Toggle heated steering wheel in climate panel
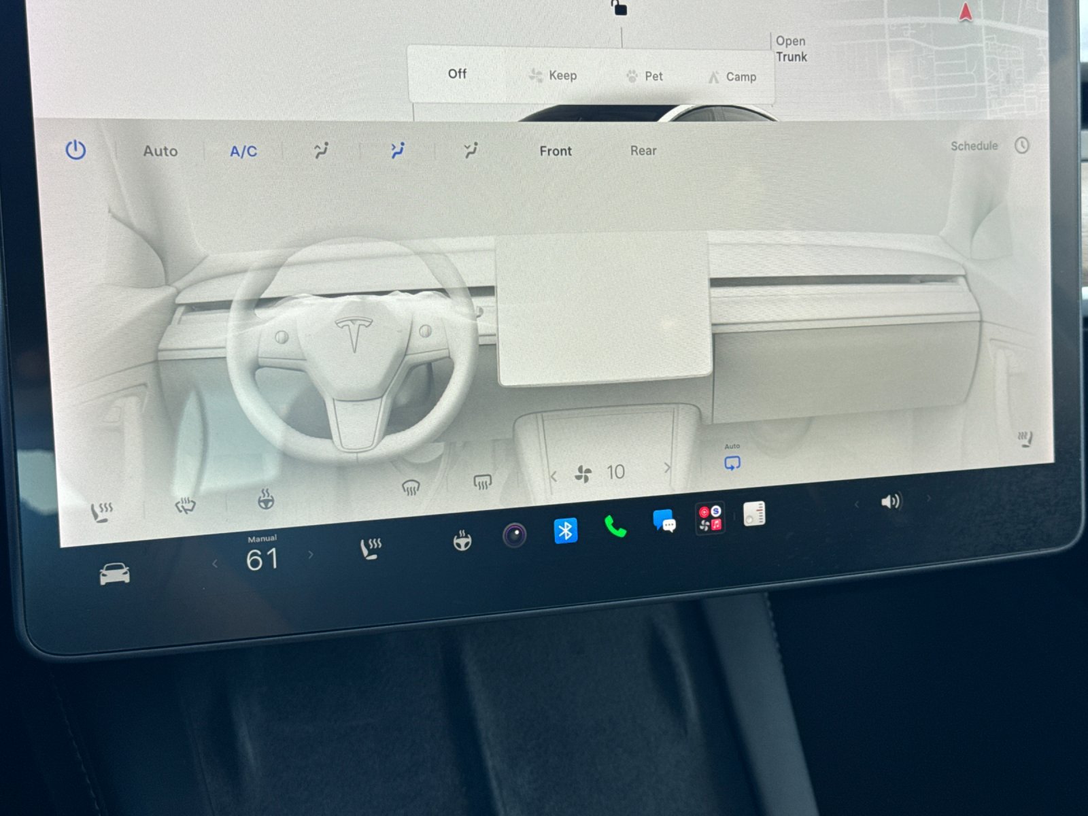This screenshot has width=1088, height=816. pyautogui.click(x=266, y=500)
